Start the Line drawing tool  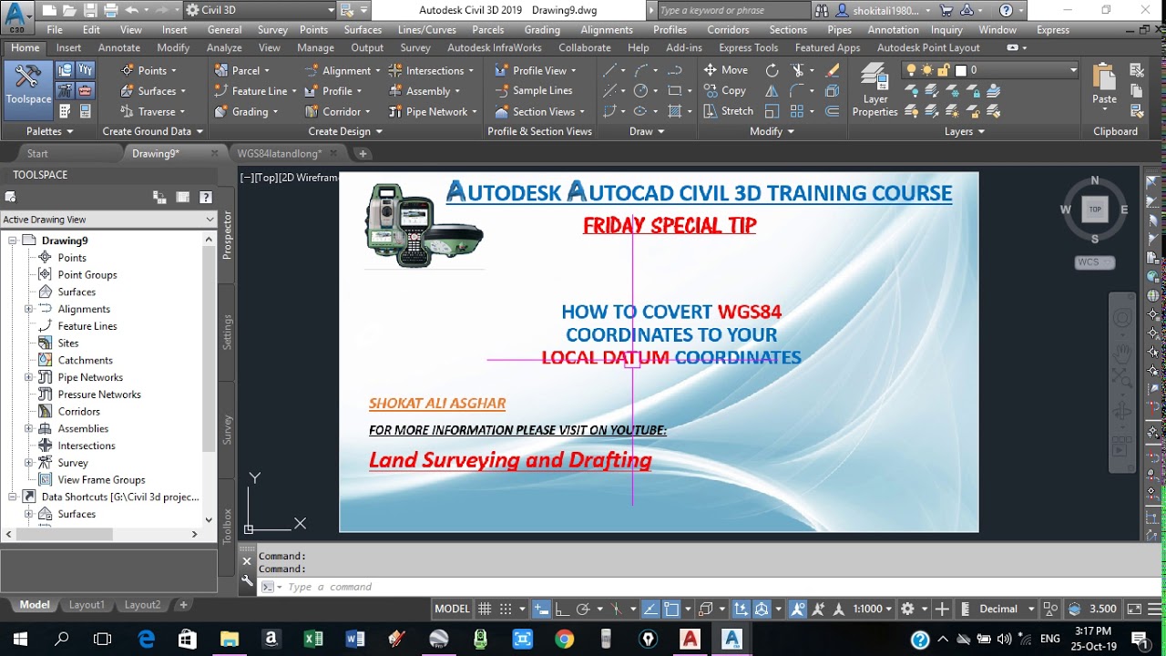[609, 70]
